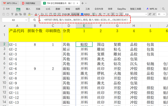The width and height of the screenshot is (168, 106).
Task: Decrease font size with A- icon
Action: click(x=154, y=14)
